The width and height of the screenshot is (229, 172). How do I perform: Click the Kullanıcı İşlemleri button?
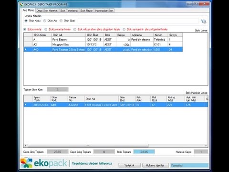click(x=155, y=165)
